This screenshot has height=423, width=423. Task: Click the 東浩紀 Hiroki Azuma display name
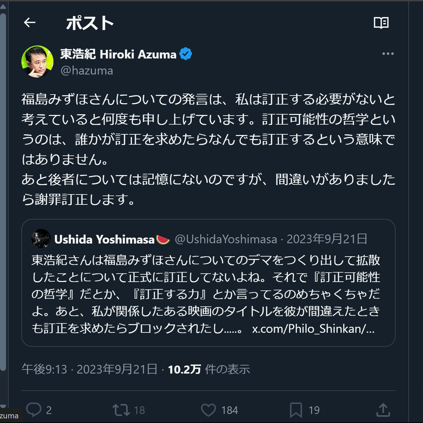(118, 54)
